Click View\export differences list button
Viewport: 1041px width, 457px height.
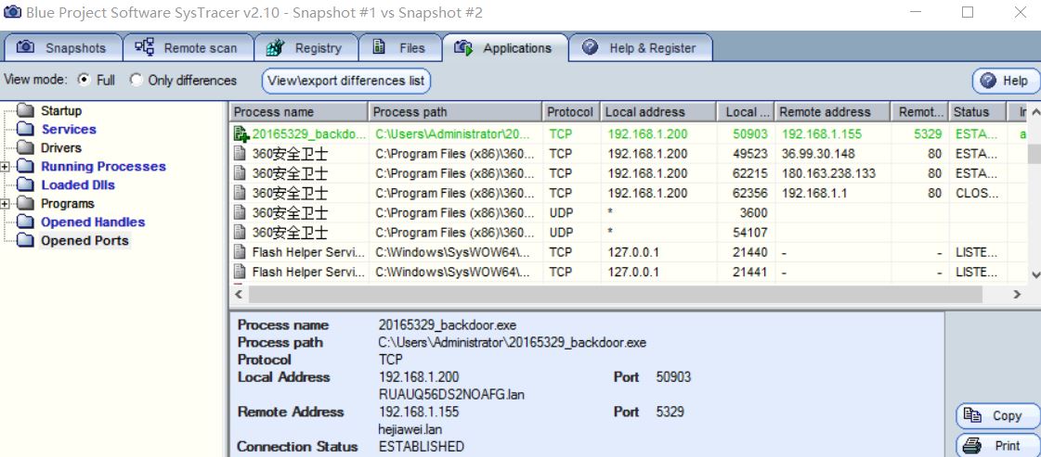(345, 81)
